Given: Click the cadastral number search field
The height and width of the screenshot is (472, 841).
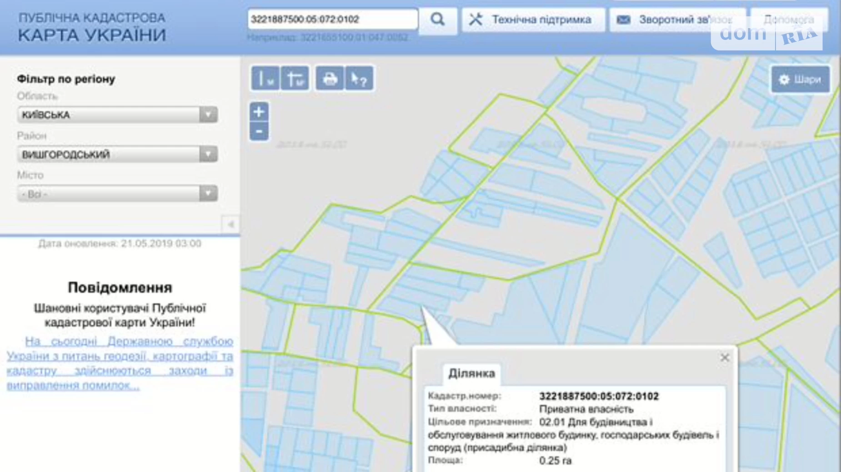Looking at the screenshot, I should pyautogui.click(x=333, y=19).
